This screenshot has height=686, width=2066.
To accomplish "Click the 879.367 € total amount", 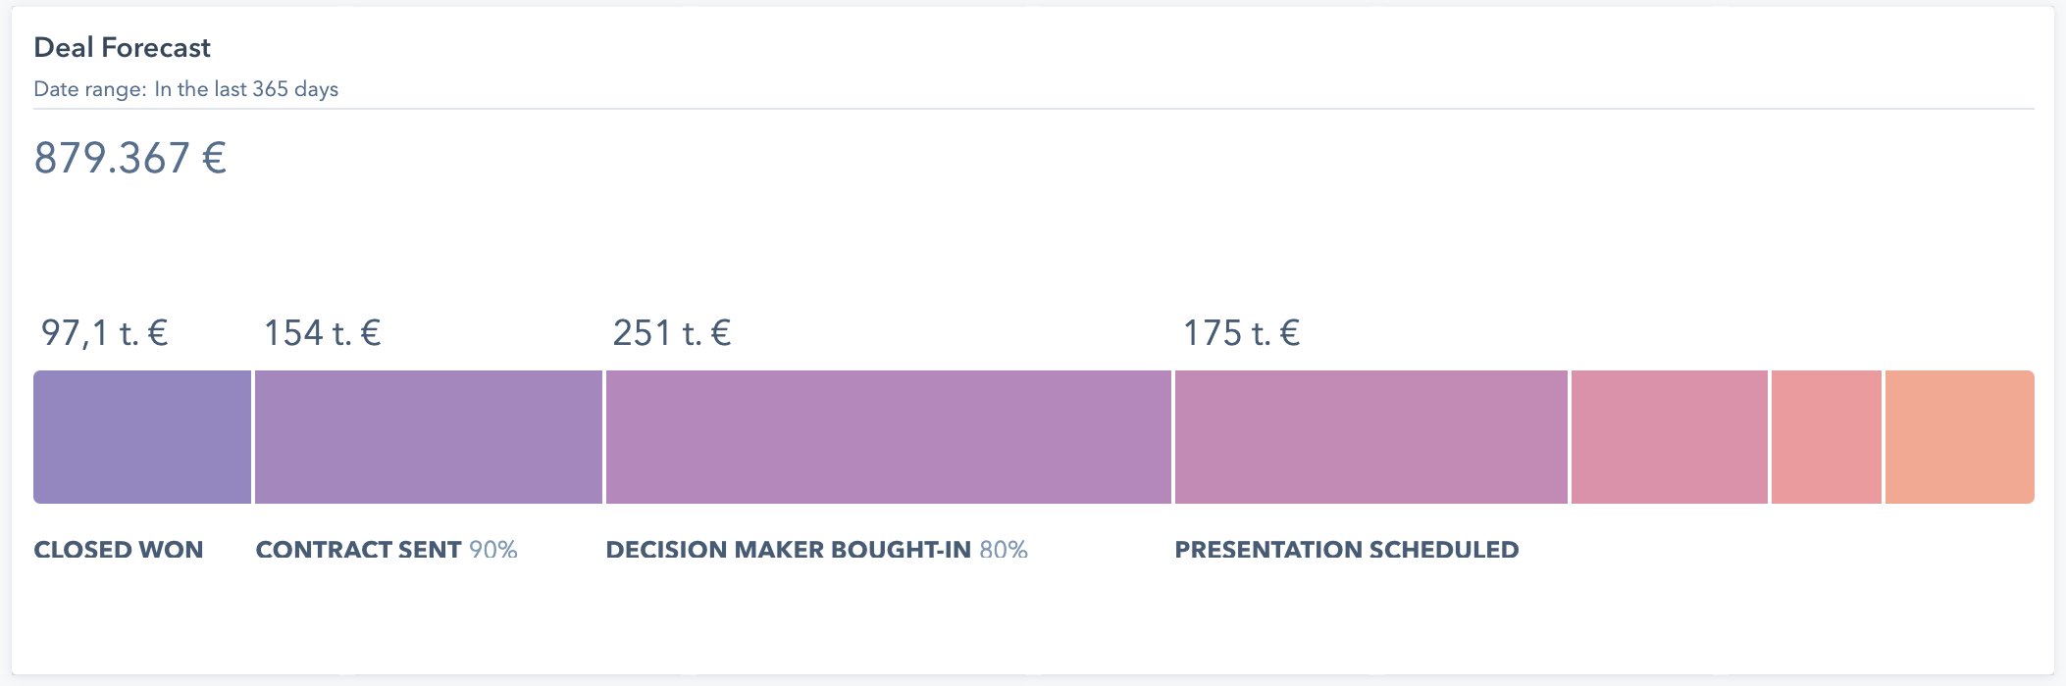I will [129, 158].
